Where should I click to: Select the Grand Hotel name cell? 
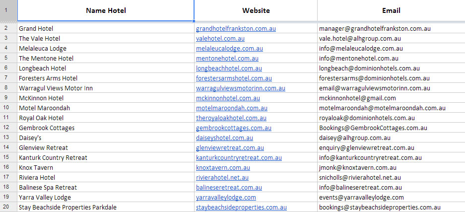pos(36,29)
